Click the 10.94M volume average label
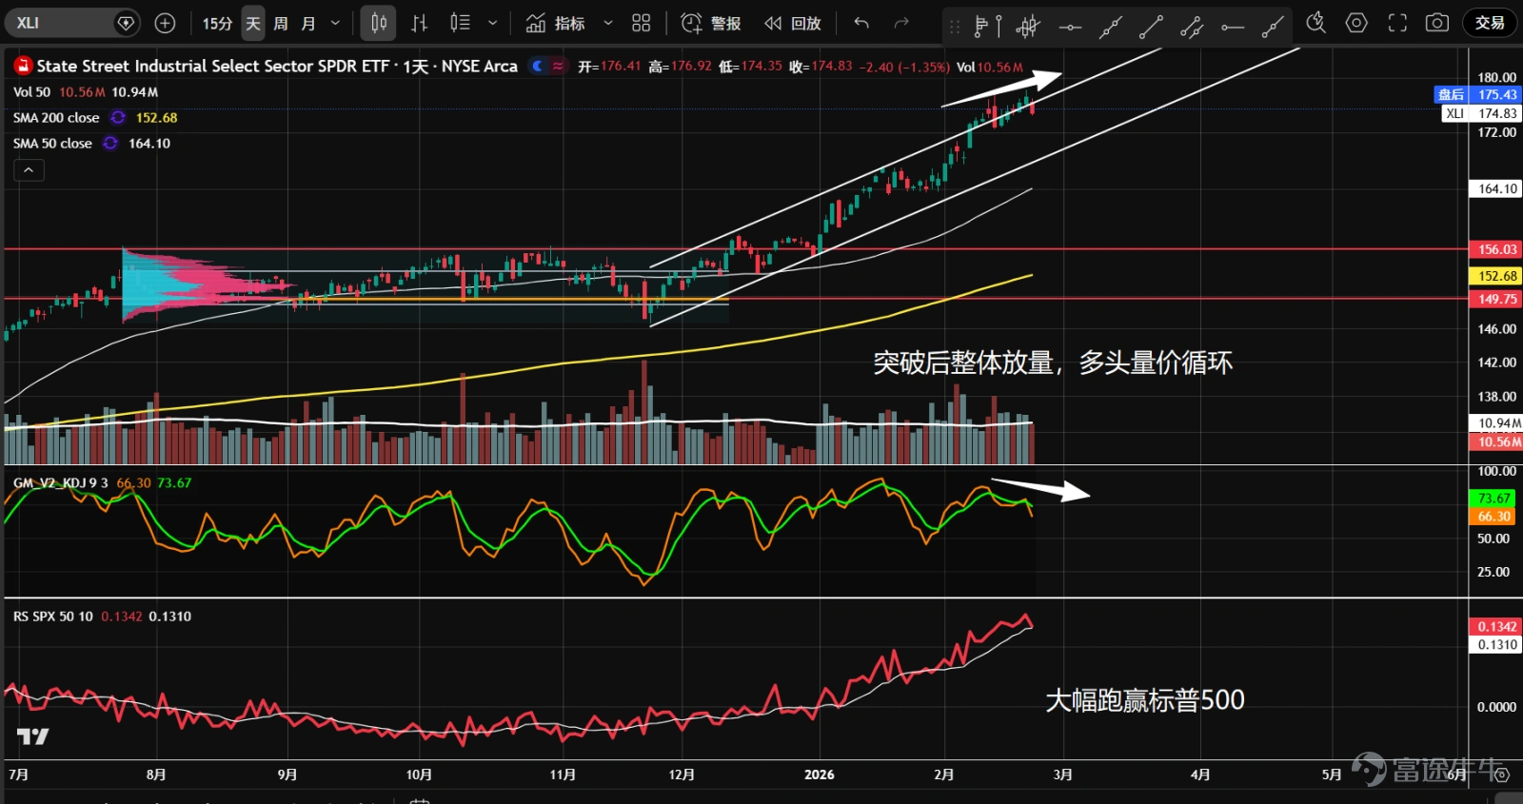1523x804 pixels. coord(1496,423)
